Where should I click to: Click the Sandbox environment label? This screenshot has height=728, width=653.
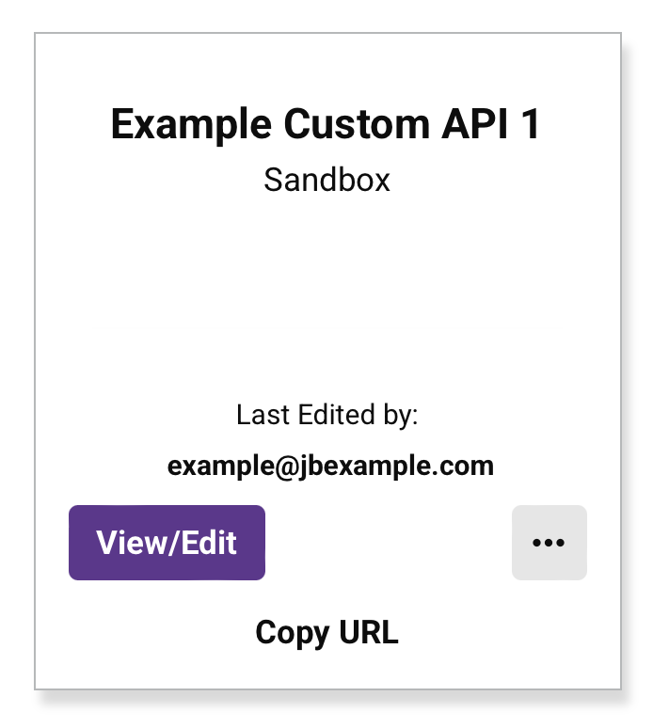[326, 180]
